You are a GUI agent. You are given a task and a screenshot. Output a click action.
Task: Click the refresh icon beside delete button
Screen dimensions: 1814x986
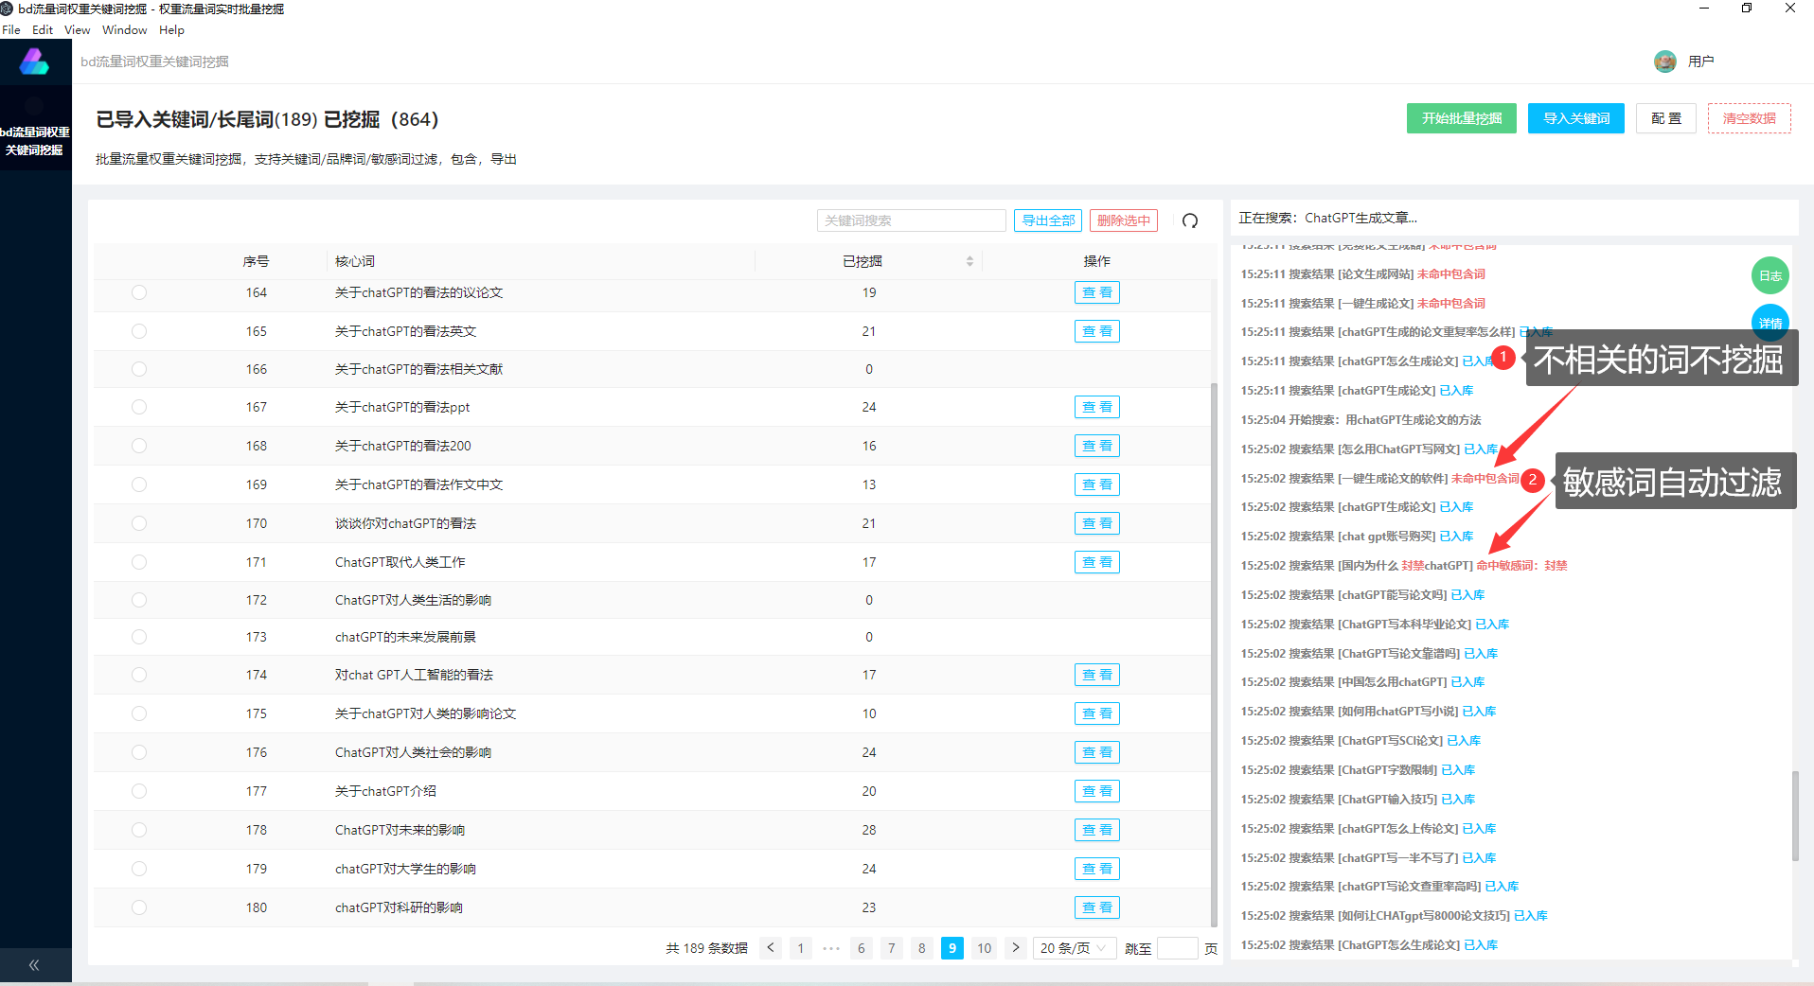tap(1190, 221)
